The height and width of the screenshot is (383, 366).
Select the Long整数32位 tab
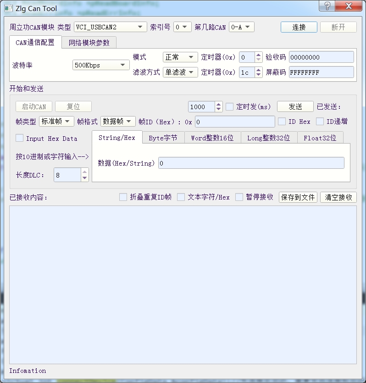[269, 138]
